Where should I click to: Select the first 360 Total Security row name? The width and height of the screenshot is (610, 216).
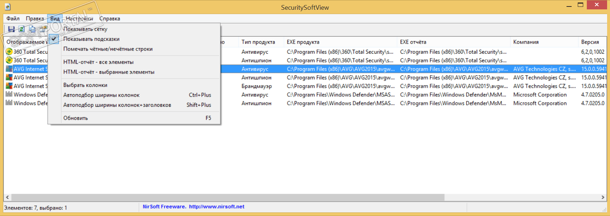[x=30, y=52]
